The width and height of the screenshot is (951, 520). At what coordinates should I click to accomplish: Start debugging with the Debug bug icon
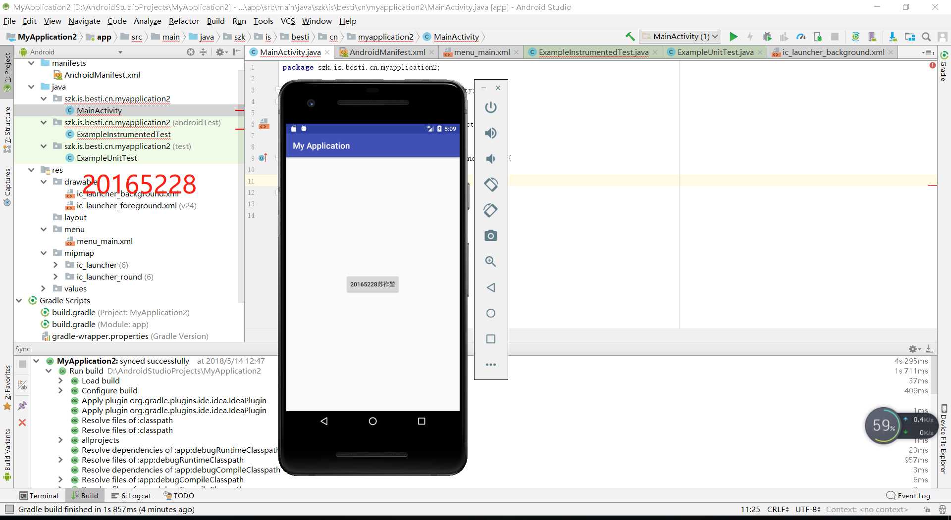[x=767, y=37]
